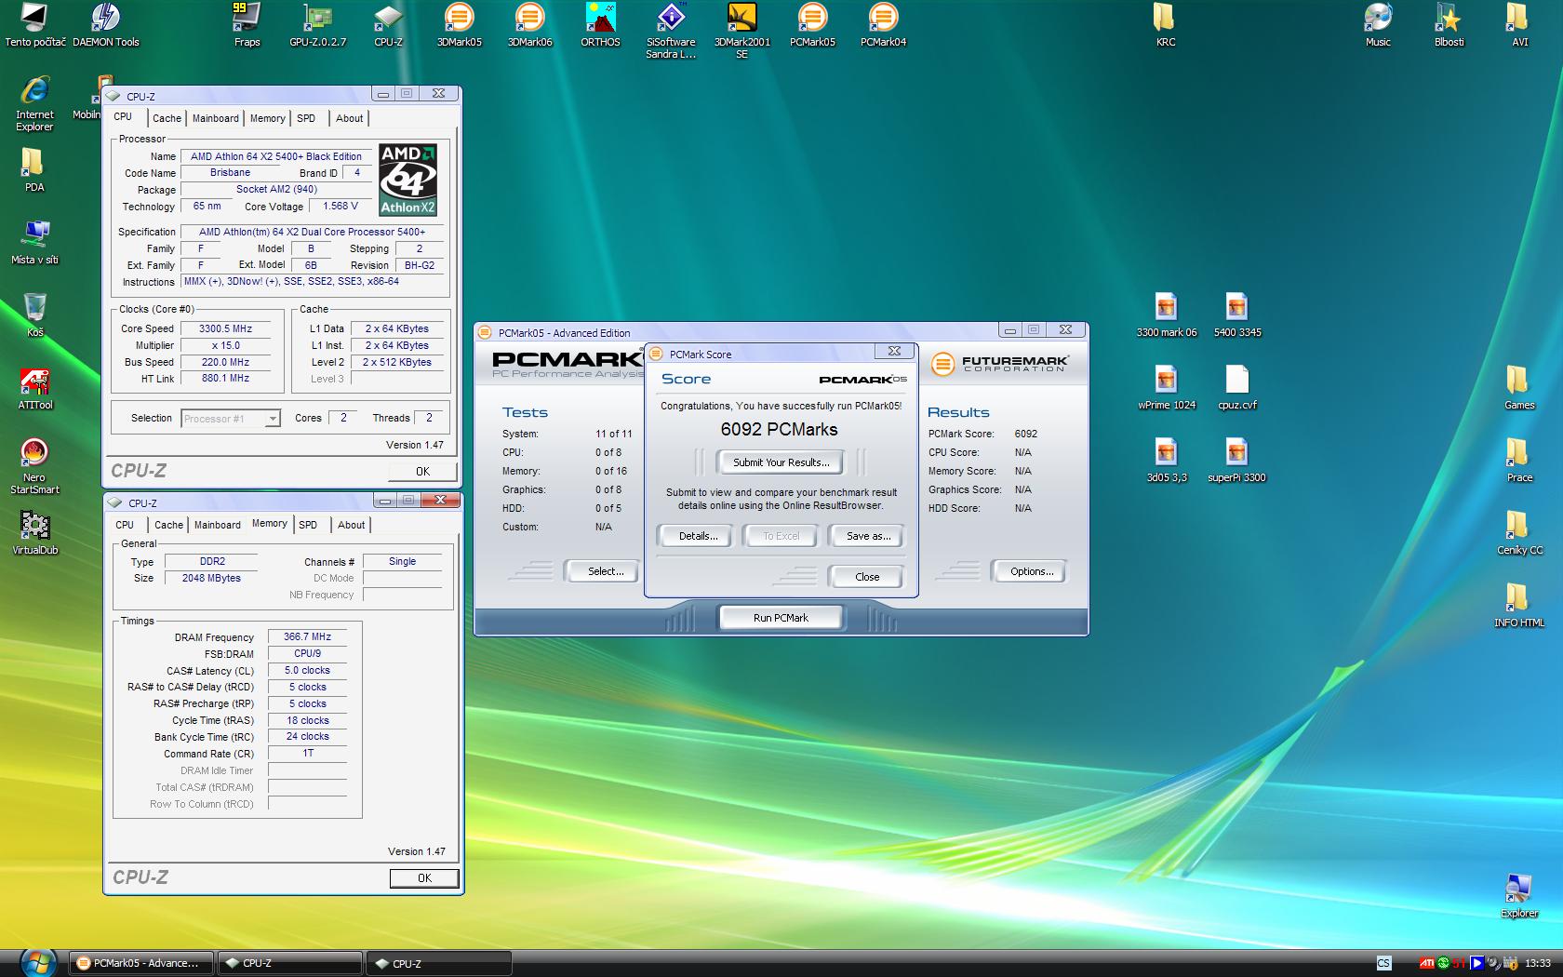The width and height of the screenshot is (1563, 977).
Task: Select the Core Speed value 3300.5 MHz
Action: (x=226, y=328)
